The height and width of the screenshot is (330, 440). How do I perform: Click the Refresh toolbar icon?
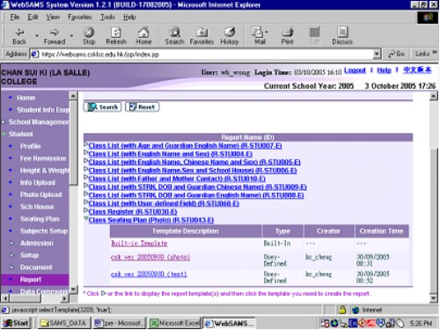(116, 36)
